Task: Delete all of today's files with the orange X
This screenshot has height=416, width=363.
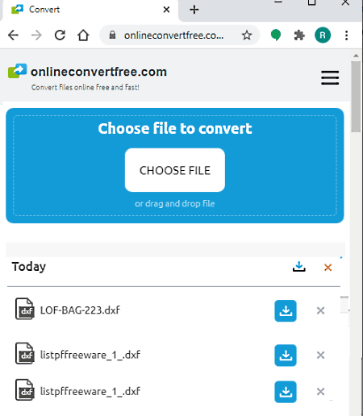Action: pyautogui.click(x=328, y=268)
